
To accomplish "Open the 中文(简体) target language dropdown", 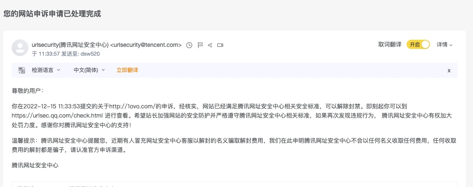I will pyautogui.click(x=89, y=70).
